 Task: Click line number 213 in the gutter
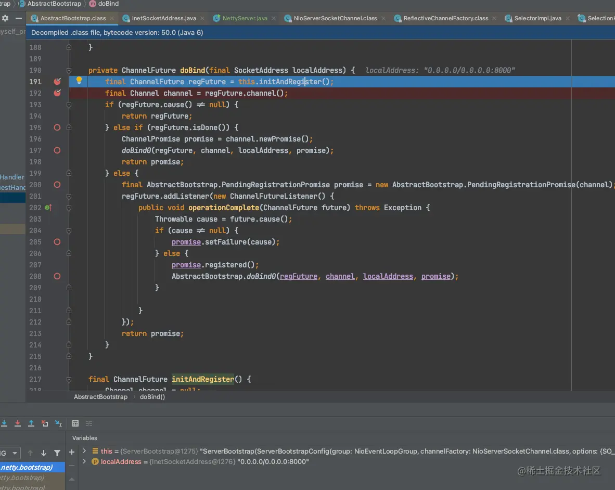coord(35,333)
